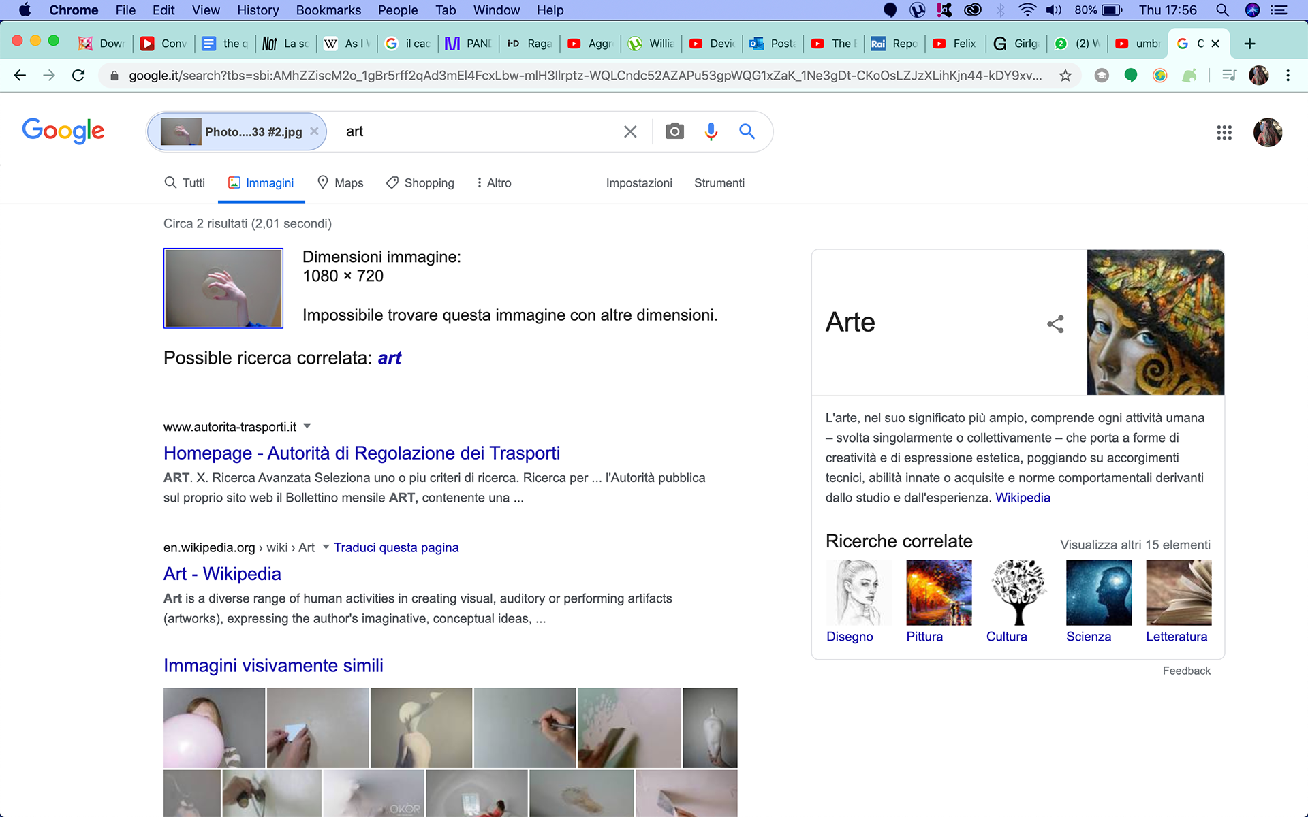Remove the Photo....33 #2.jpg image chip
1308x817 pixels.
coord(314,131)
